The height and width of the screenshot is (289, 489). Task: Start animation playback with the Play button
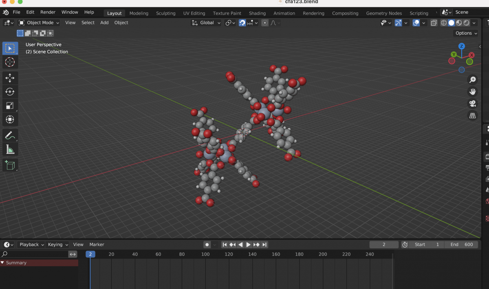tap(248, 245)
